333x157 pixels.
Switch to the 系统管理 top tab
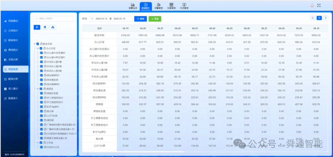click(x=184, y=6)
